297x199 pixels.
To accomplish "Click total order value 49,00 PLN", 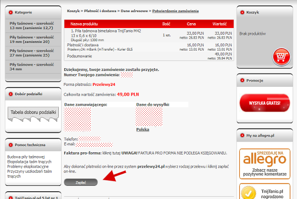I will click(x=128, y=95).
